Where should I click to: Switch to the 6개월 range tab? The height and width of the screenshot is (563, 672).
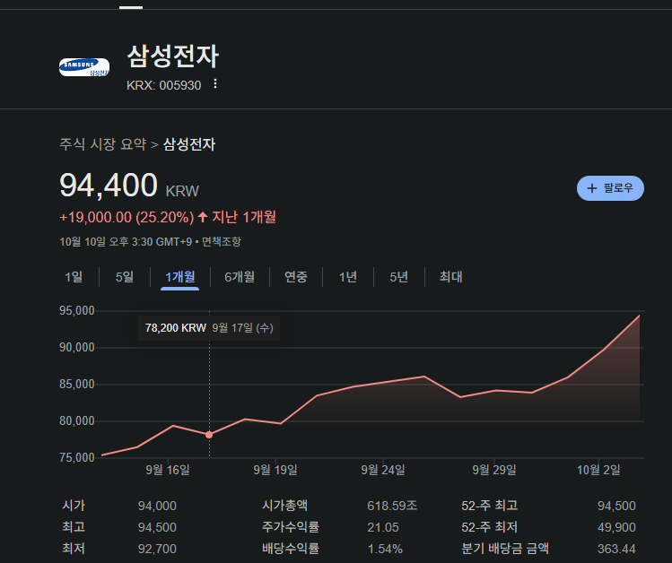[240, 277]
